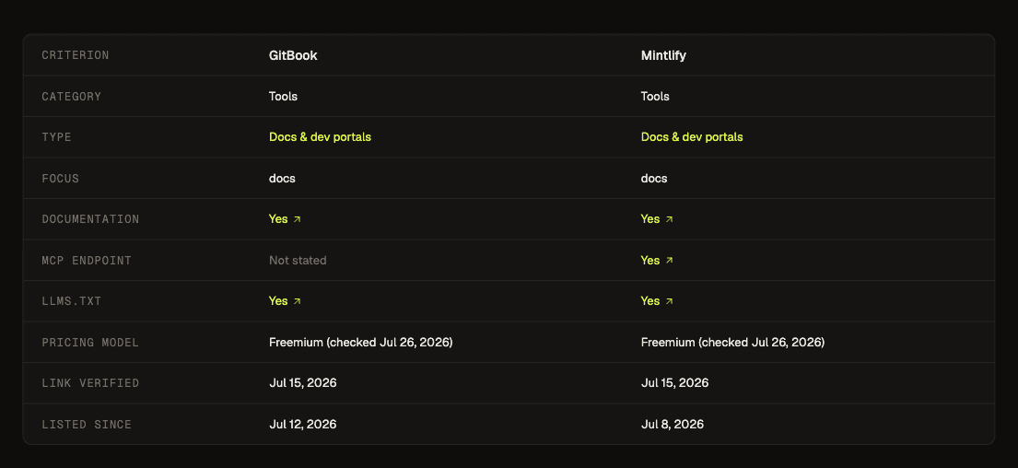Click GitBook's 'Jul 12, 2026' listed date

pyautogui.click(x=302, y=425)
